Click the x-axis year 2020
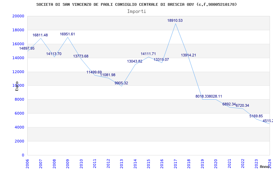The width and height of the screenshot is (273, 170). click(x=216, y=164)
